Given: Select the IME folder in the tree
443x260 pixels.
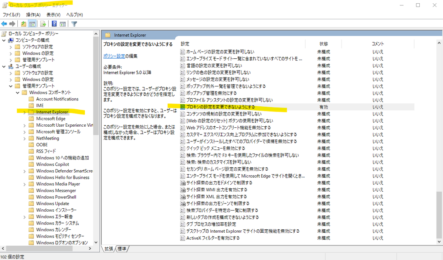Looking at the screenshot, I should coord(40,106).
